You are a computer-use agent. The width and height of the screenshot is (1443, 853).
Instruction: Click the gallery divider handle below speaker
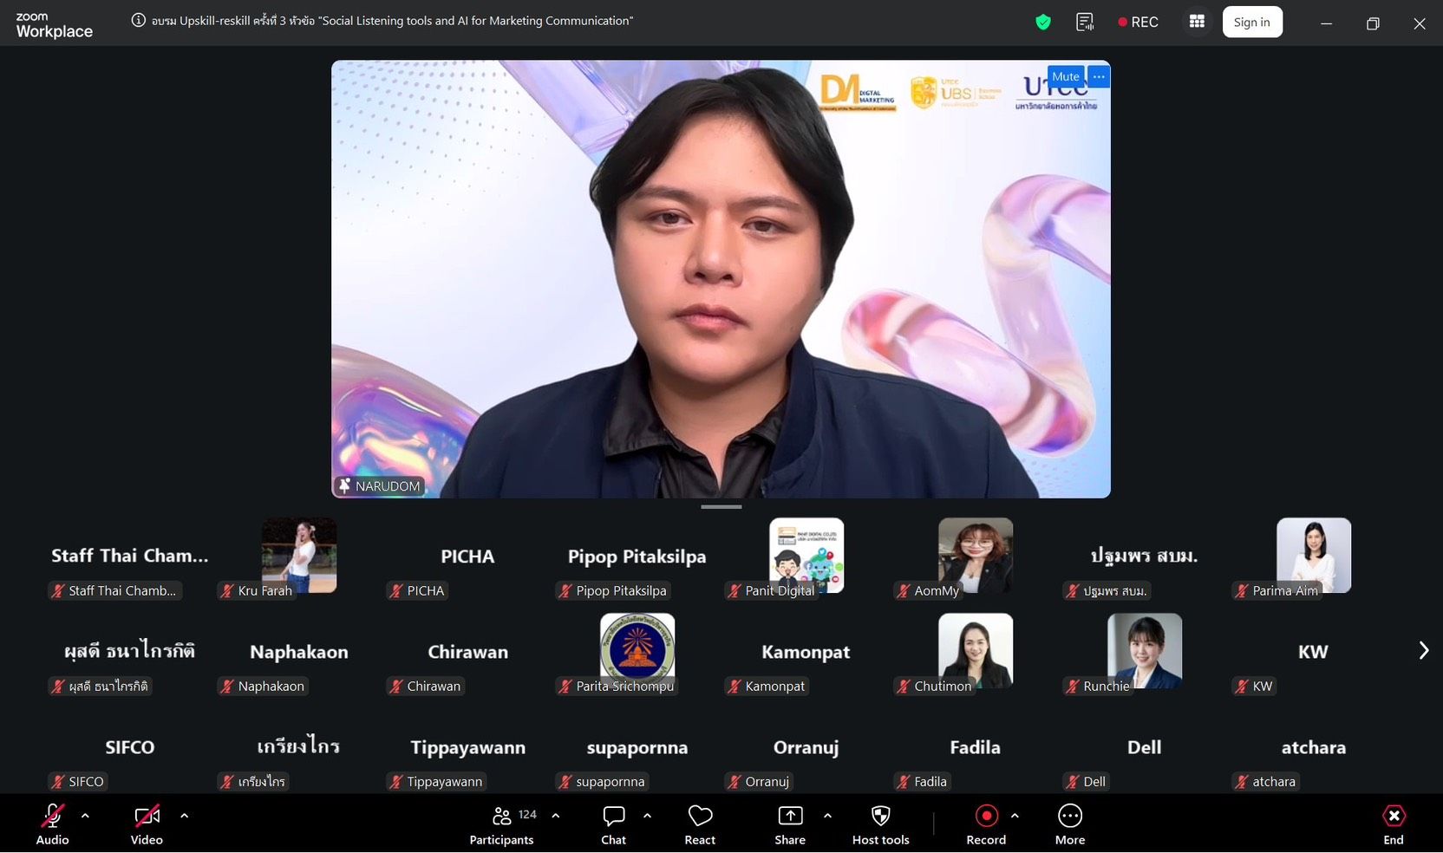tap(721, 507)
